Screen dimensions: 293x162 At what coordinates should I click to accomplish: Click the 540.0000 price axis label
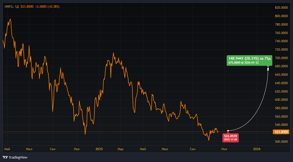click(x=281, y=125)
